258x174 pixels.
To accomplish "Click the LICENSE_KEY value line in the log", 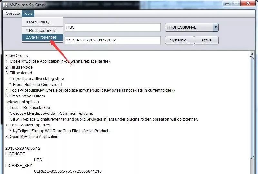I will coord(68,171).
